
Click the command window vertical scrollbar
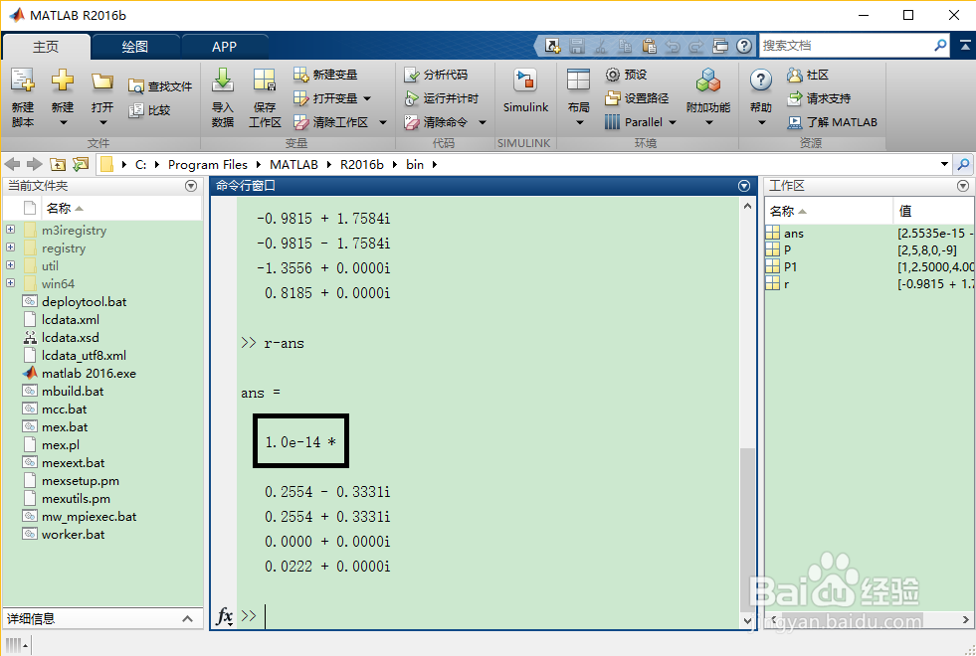747,529
